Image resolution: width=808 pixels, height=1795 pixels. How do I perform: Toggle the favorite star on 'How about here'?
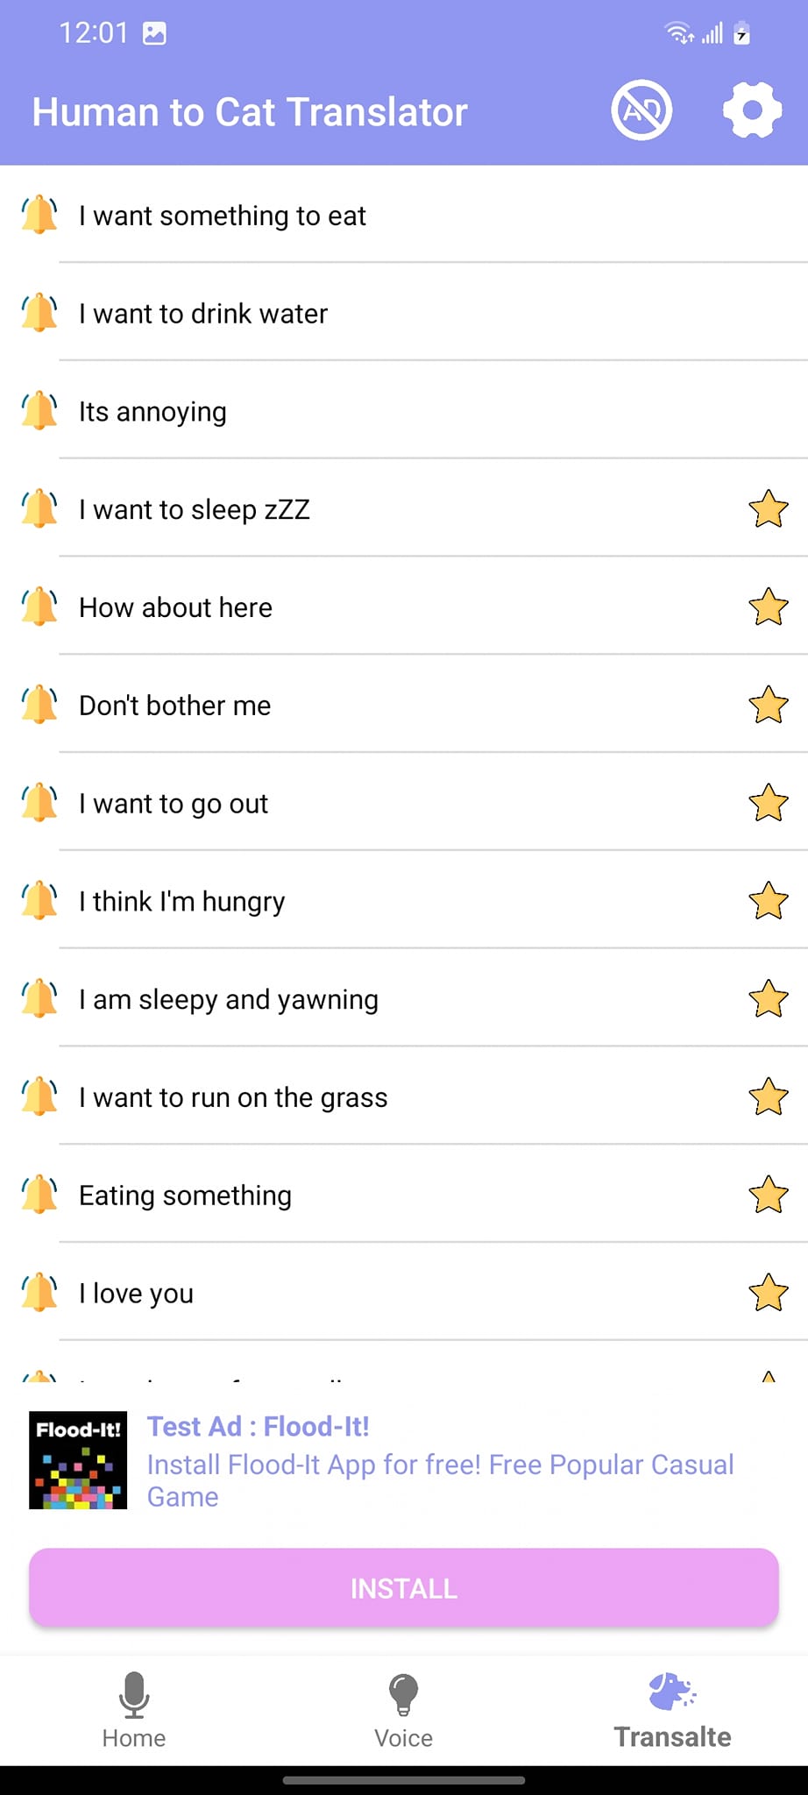click(x=769, y=607)
